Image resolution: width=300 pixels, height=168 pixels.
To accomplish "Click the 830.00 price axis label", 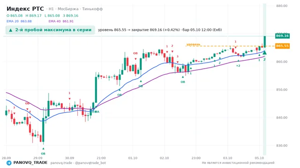I will tap(282, 146).
